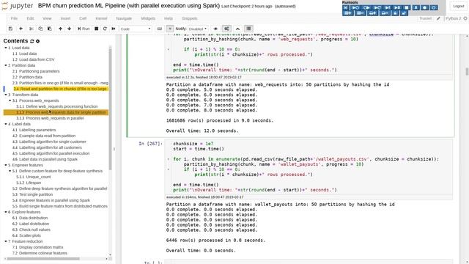Click the Run button
This screenshot has width=469, height=264.
click(84, 29)
